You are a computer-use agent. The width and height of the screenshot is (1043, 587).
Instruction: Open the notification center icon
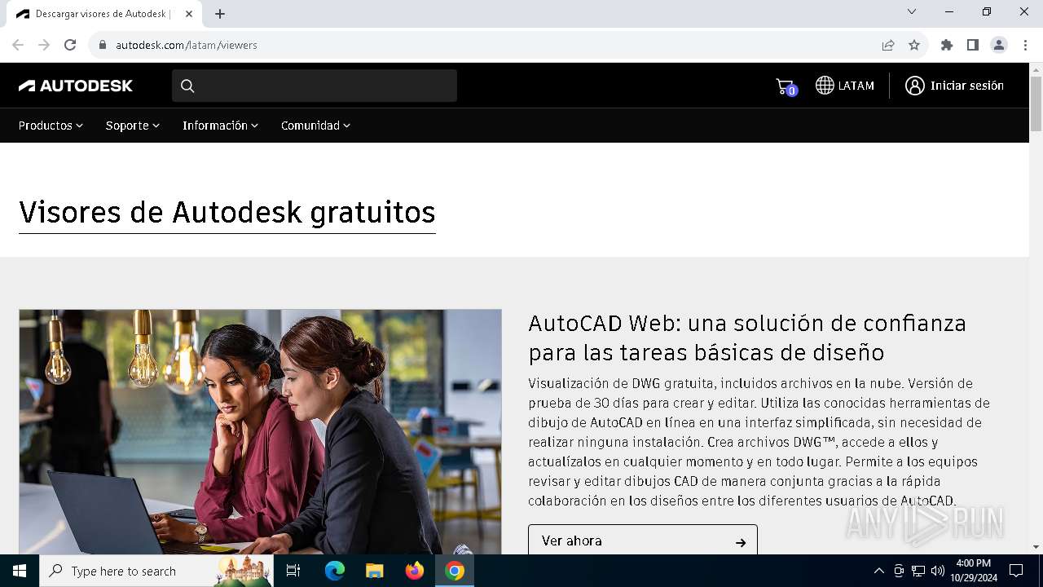pyautogui.click(x=1016, y=571)
